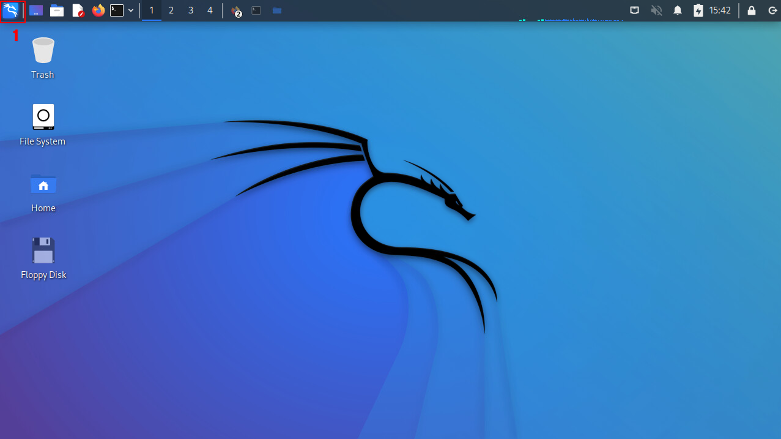
Task: Open the wired network status icon
Action: (635, 10)
